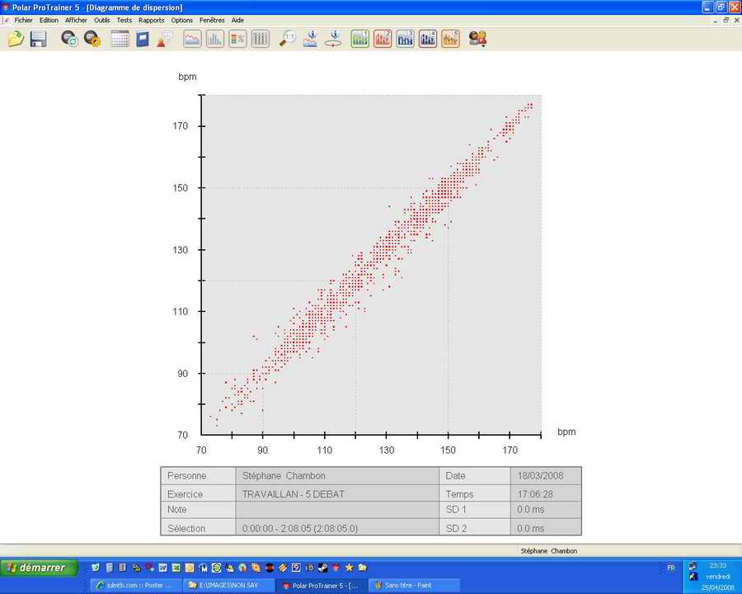
Task: Open green report icon numbered 1
Action: (360, 39)
